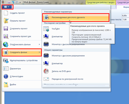Expand Сохранить фильм submenu arrow
The image size is (129, 104).
(39, 52)
